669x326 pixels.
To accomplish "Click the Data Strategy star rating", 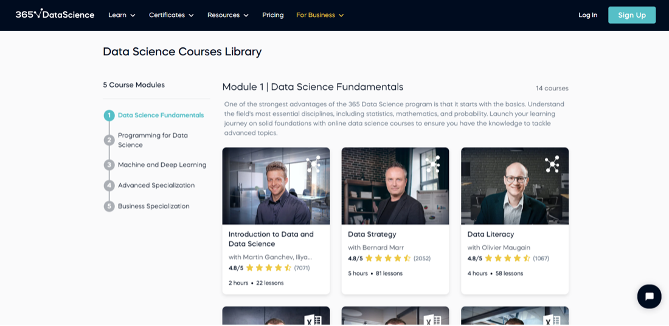I will [x=387, y=259].
